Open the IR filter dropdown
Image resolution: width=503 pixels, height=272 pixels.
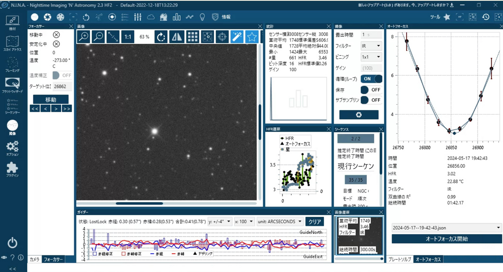[371, 46]
